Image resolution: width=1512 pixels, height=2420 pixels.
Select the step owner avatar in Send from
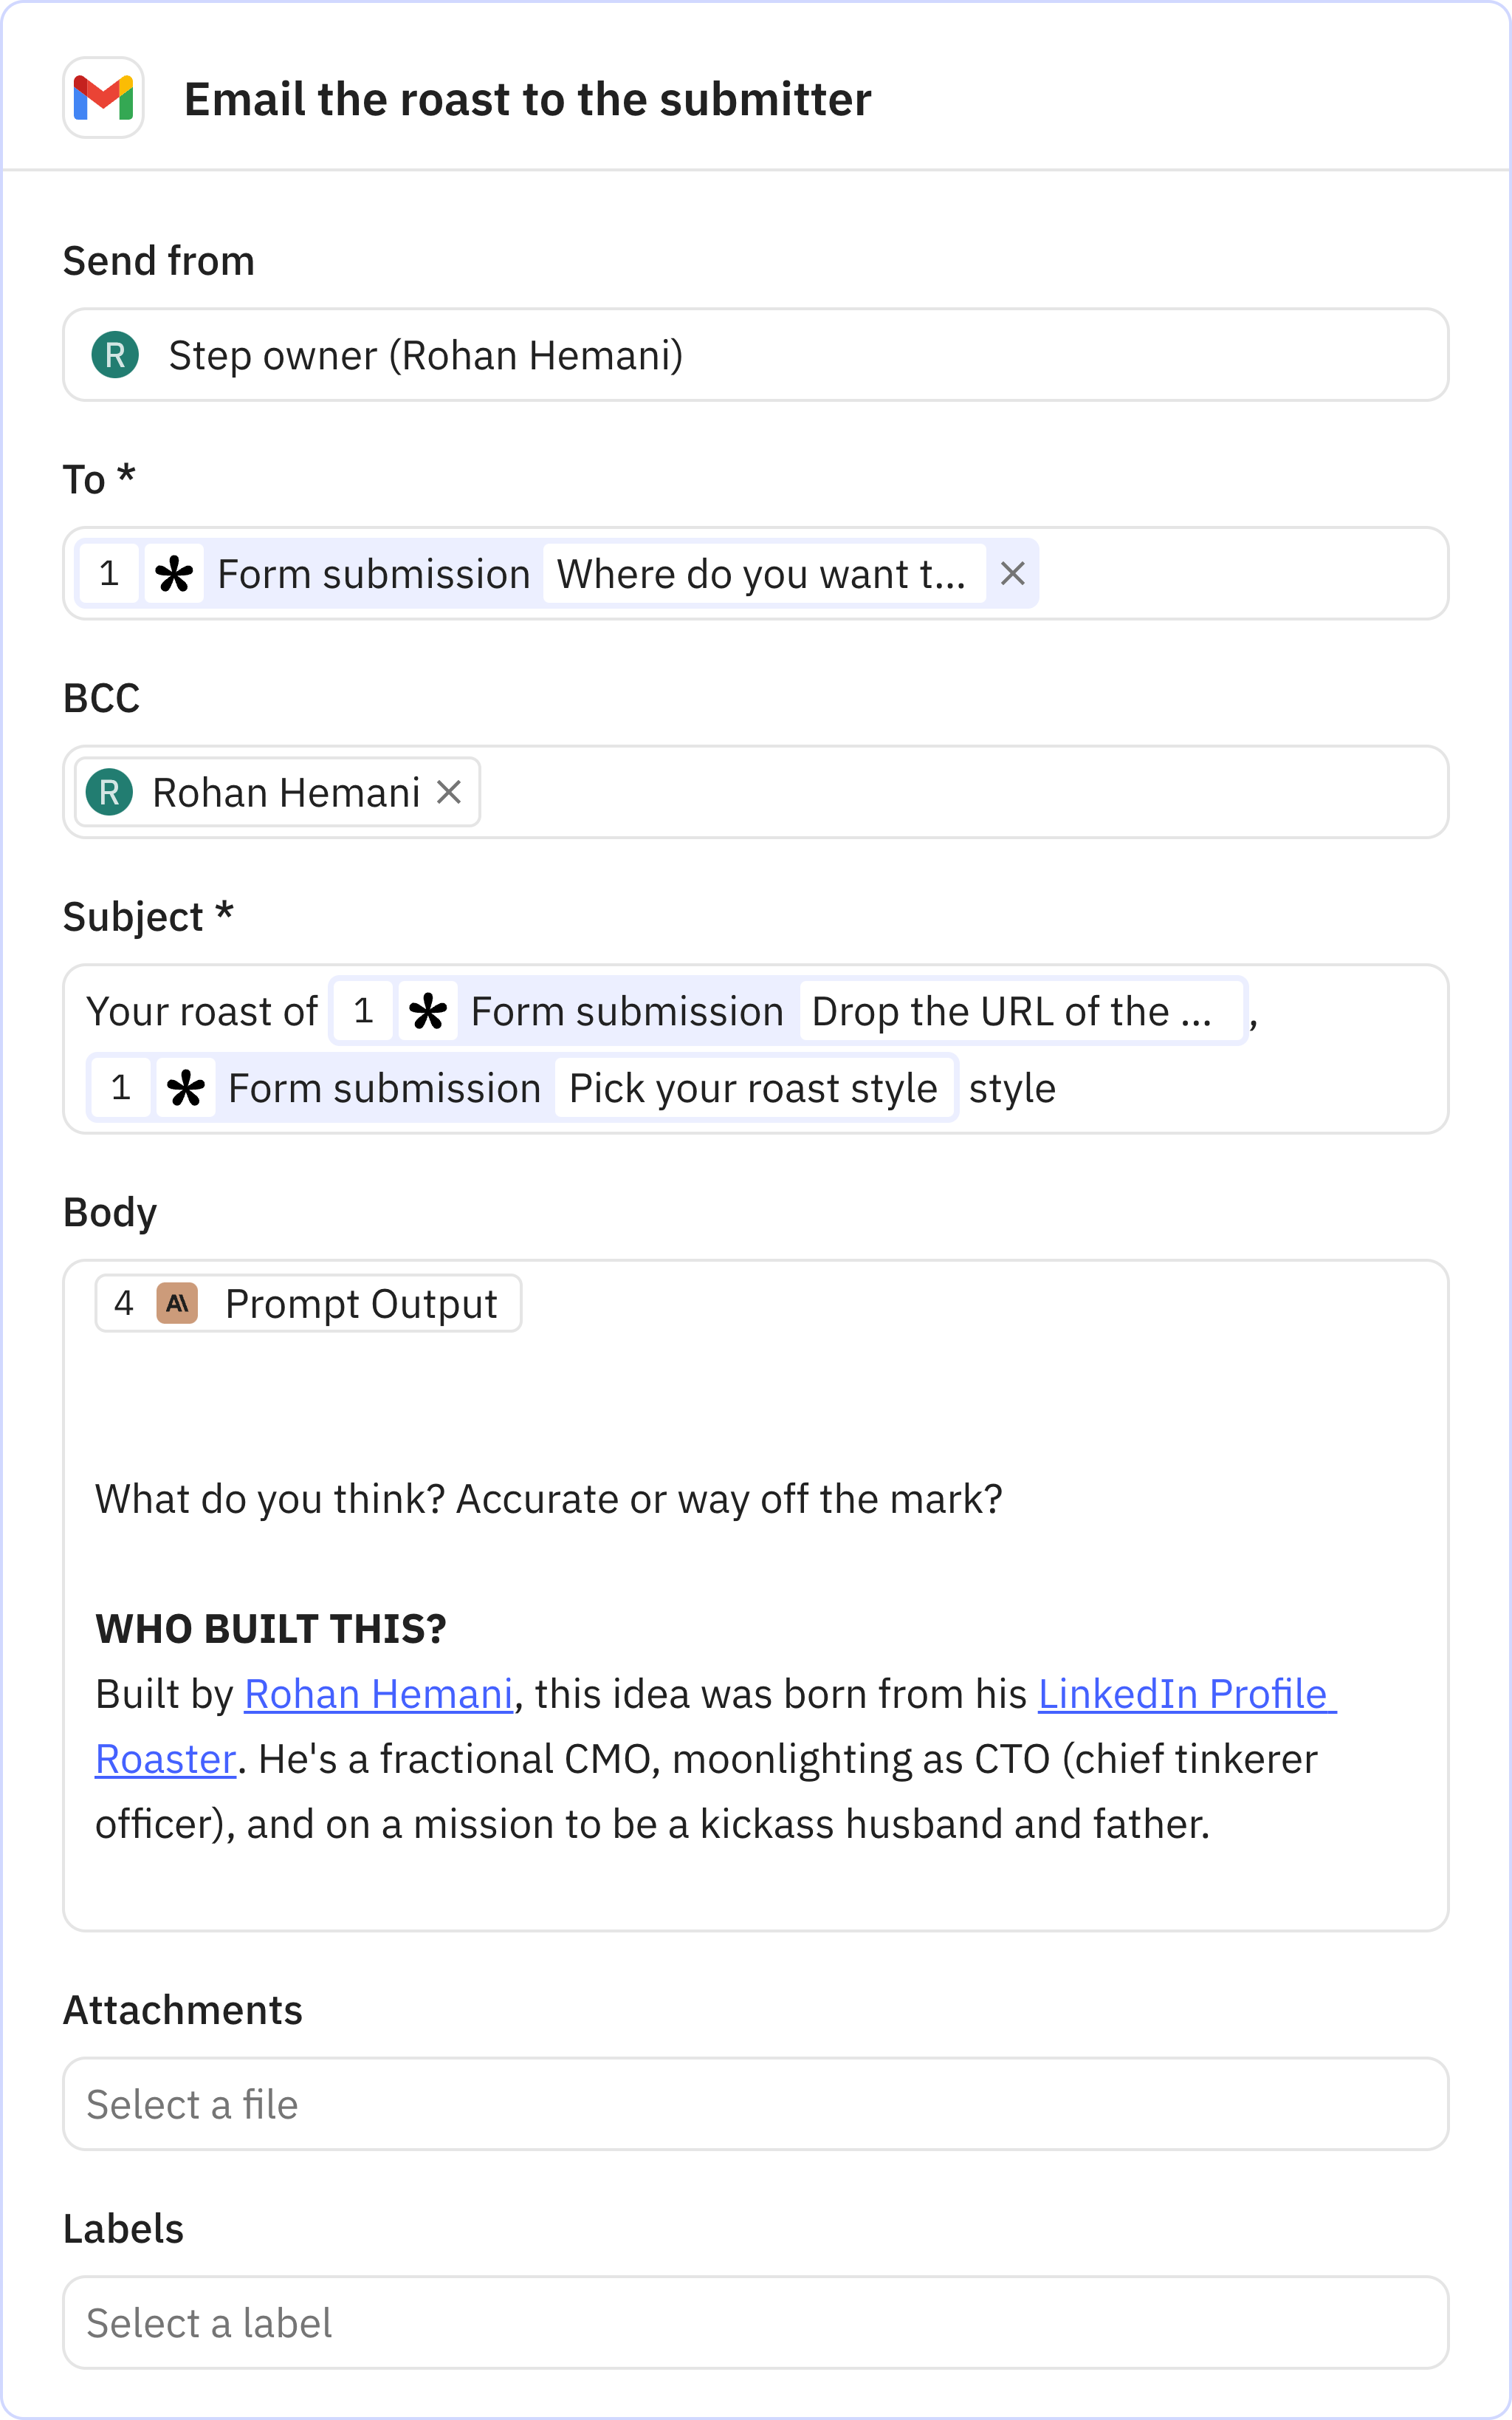tap(116, 354)
